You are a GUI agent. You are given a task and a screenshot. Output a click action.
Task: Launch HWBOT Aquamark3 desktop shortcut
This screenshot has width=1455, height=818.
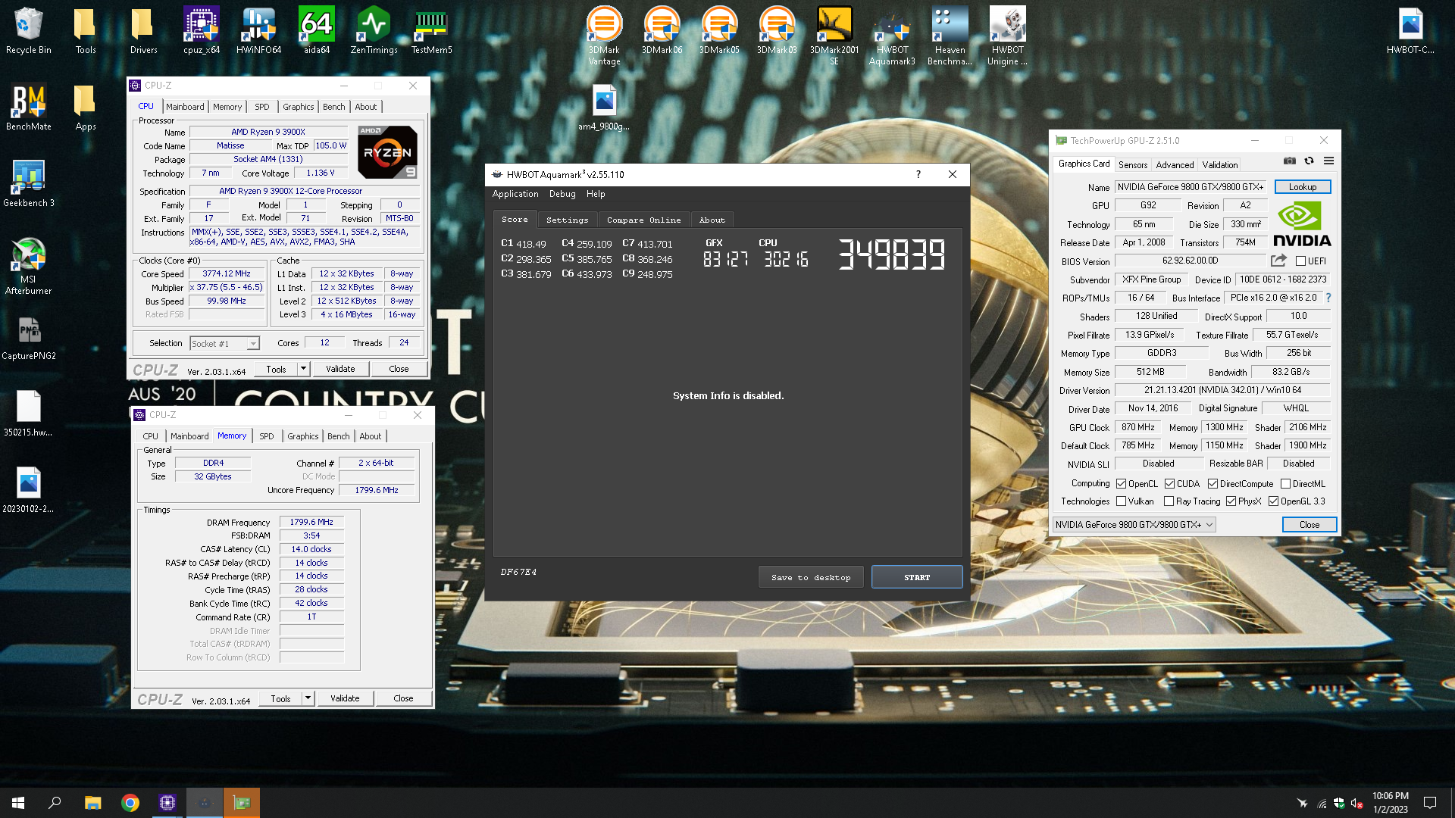(x=892, y=36)
